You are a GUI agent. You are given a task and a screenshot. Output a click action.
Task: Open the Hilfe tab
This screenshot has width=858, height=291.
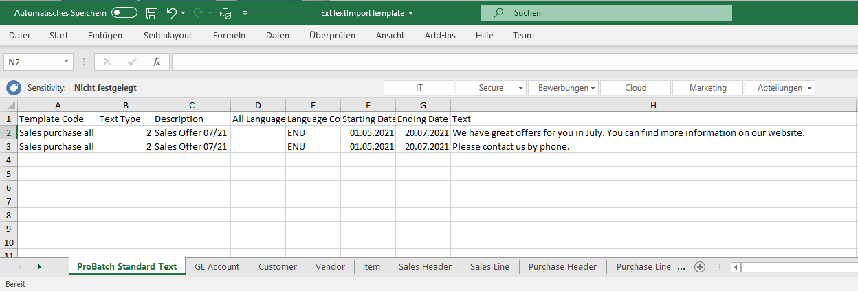pyautogui.click(x=485, y=35)
